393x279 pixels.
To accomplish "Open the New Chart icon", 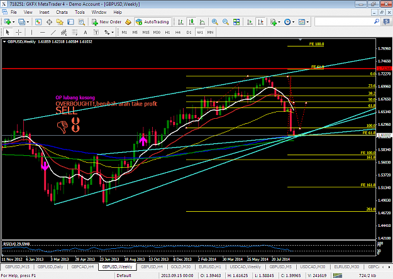I will [7, 22].
